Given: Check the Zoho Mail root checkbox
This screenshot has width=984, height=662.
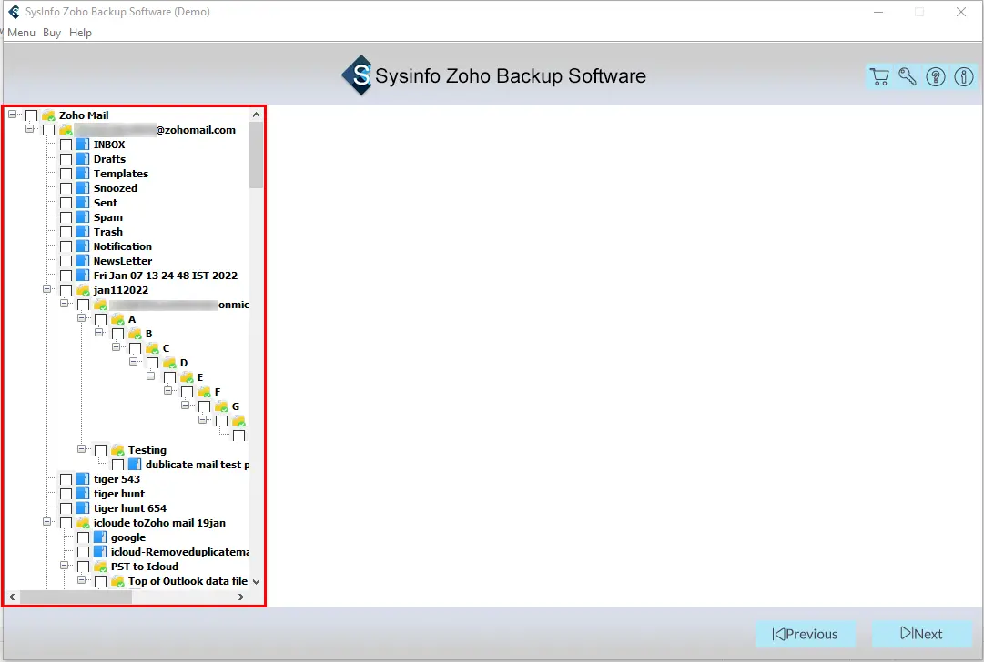Looking at the screenshot, I should (x=31, y=115).
